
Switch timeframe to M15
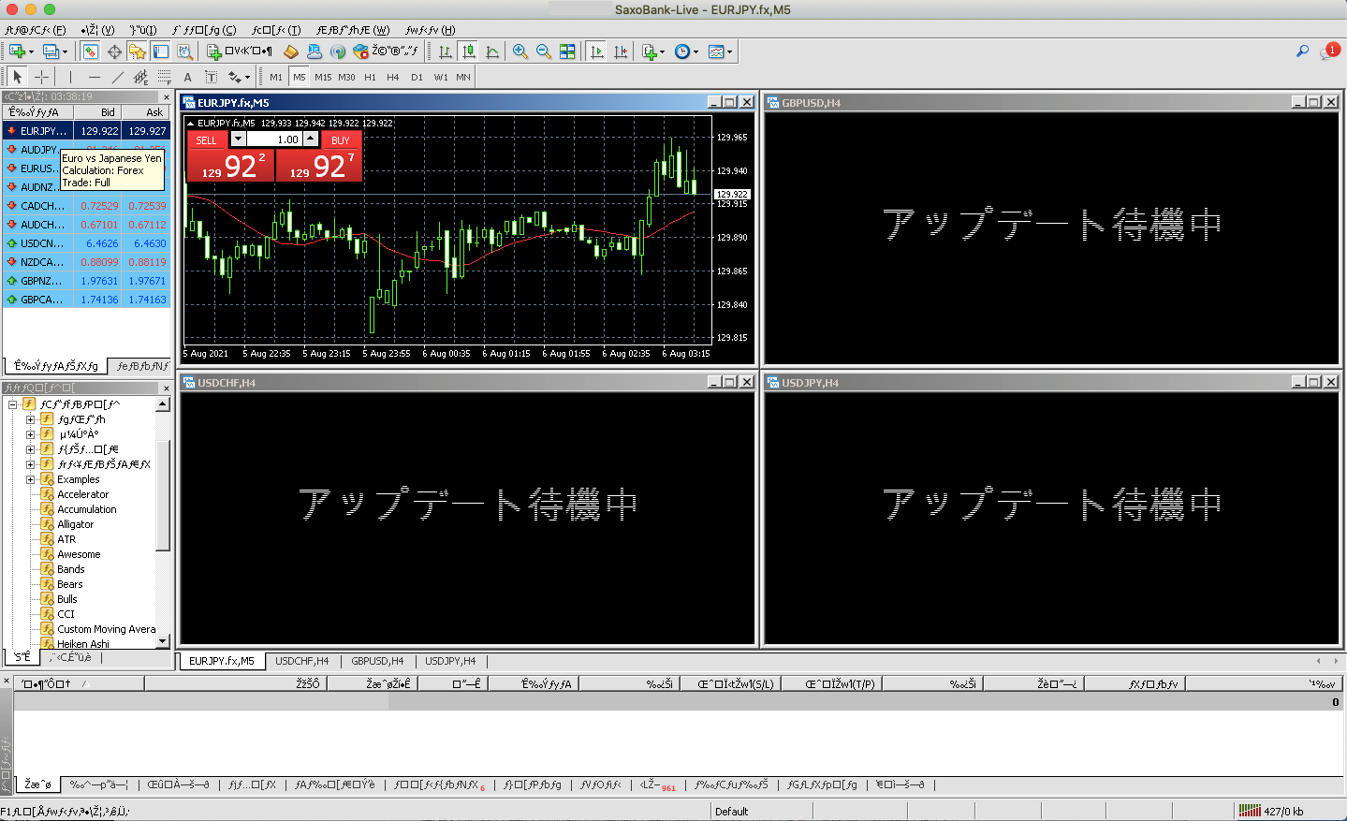323,77
